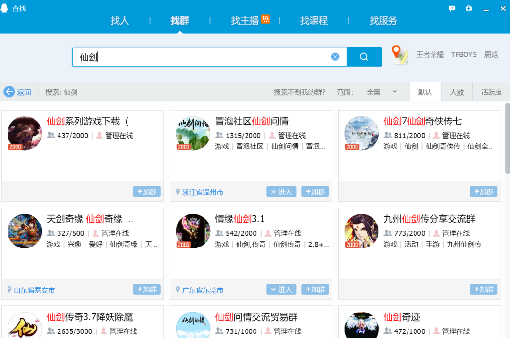
Task: Expand the 范围 全国 dropdown arrow
Action: point(394,92)
